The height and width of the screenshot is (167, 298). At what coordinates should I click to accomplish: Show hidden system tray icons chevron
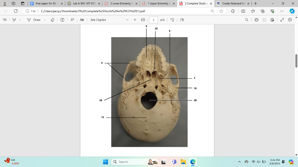(239, 162)
